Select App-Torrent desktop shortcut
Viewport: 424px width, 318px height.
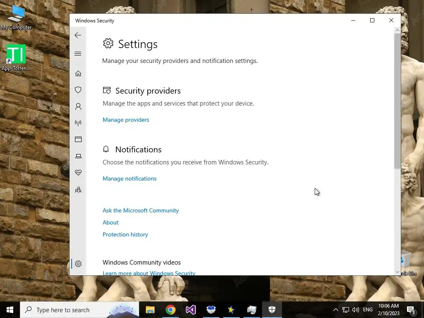(x=16, y=58)
